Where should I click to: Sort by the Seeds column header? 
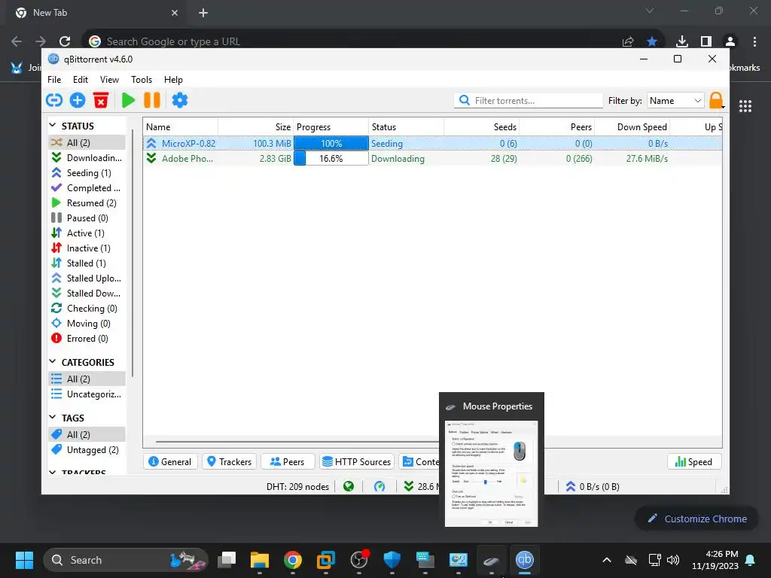tap(481, 126)
